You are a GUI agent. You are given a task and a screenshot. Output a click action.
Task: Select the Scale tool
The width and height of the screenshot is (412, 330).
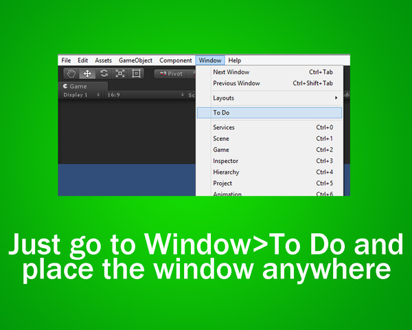click(120, 74)
